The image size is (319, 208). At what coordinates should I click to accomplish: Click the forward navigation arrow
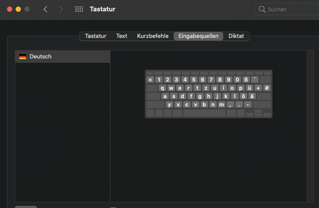[x=61, y=9]
